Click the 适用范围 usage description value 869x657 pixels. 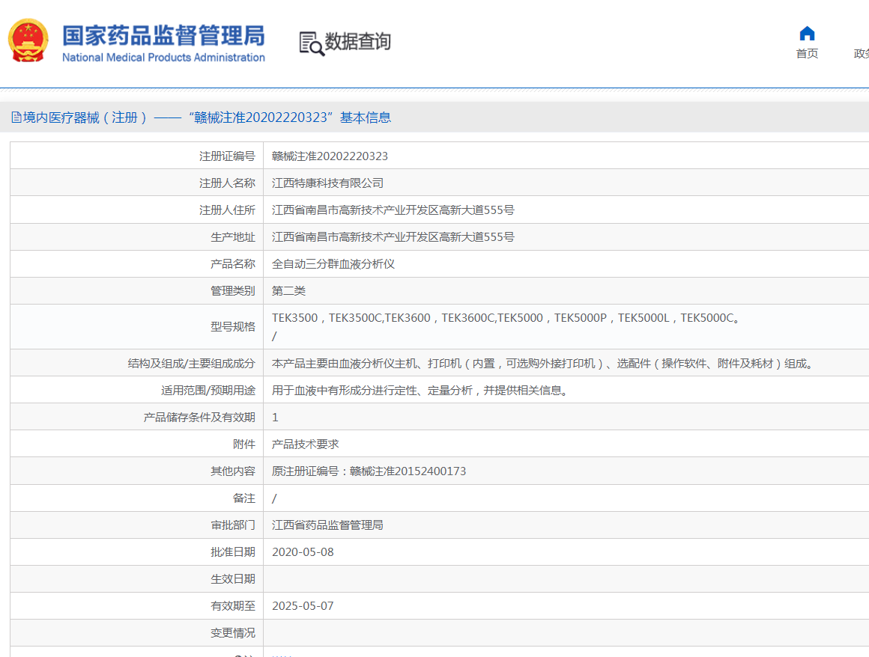click(421, 391)
